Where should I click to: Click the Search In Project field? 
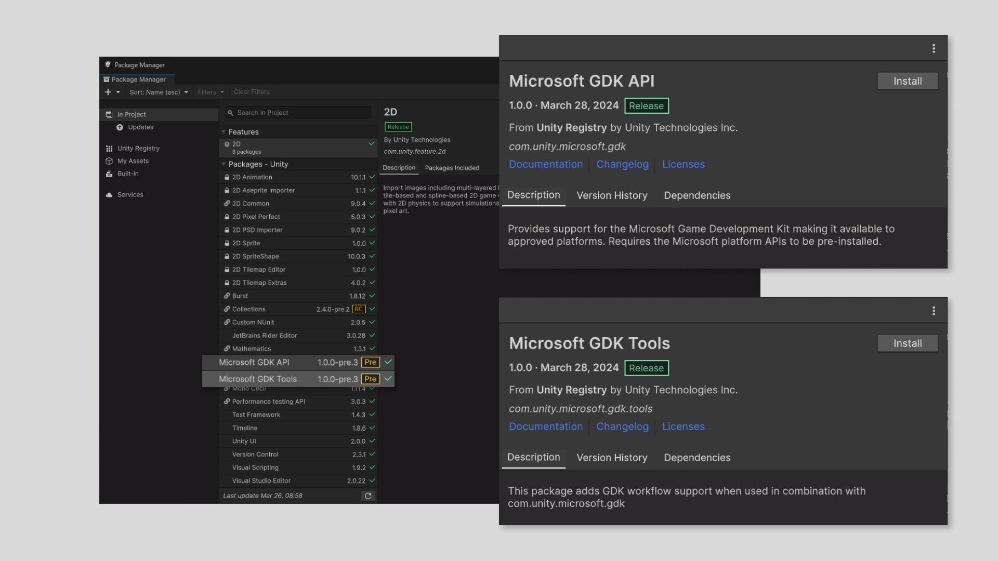click(299, 113)
